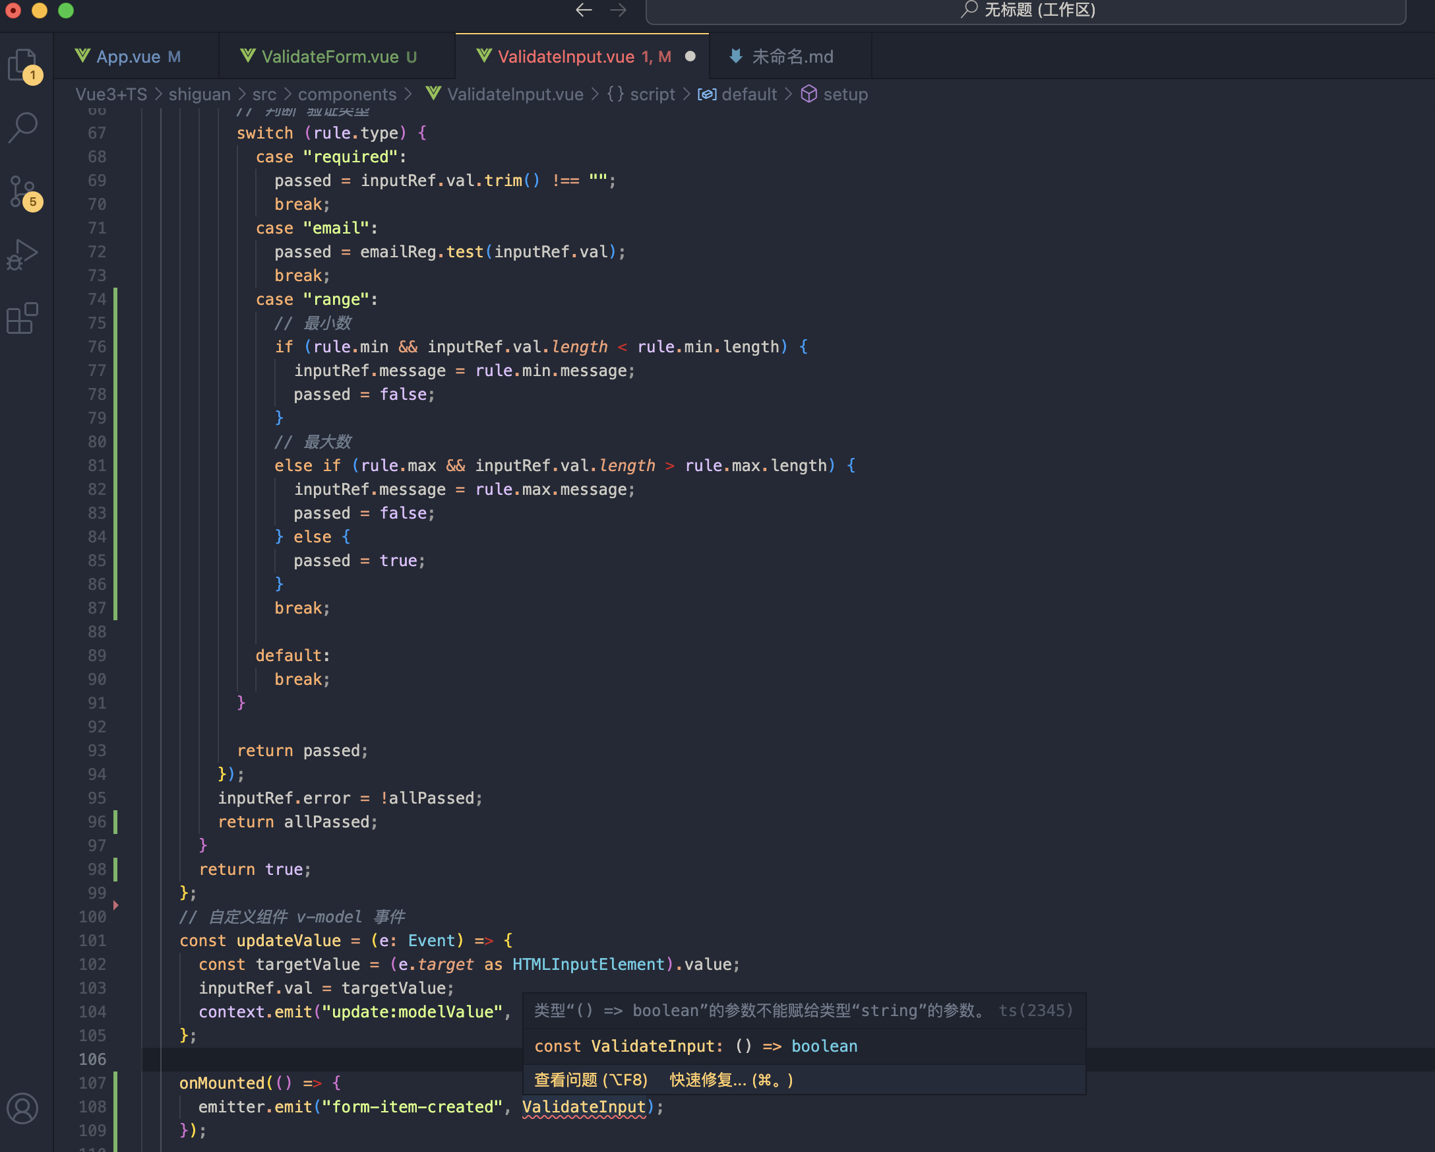Screen dimensions: 1435x1152
Task: Open the 未命名.md tab
Action: [791, 57]
